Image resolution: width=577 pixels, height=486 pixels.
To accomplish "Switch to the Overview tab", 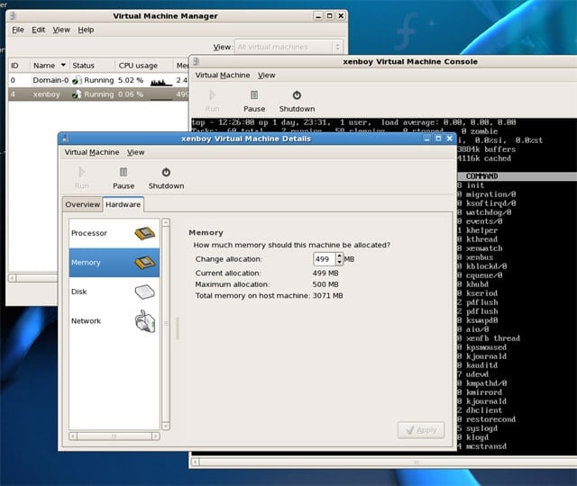I will point(82,204).
